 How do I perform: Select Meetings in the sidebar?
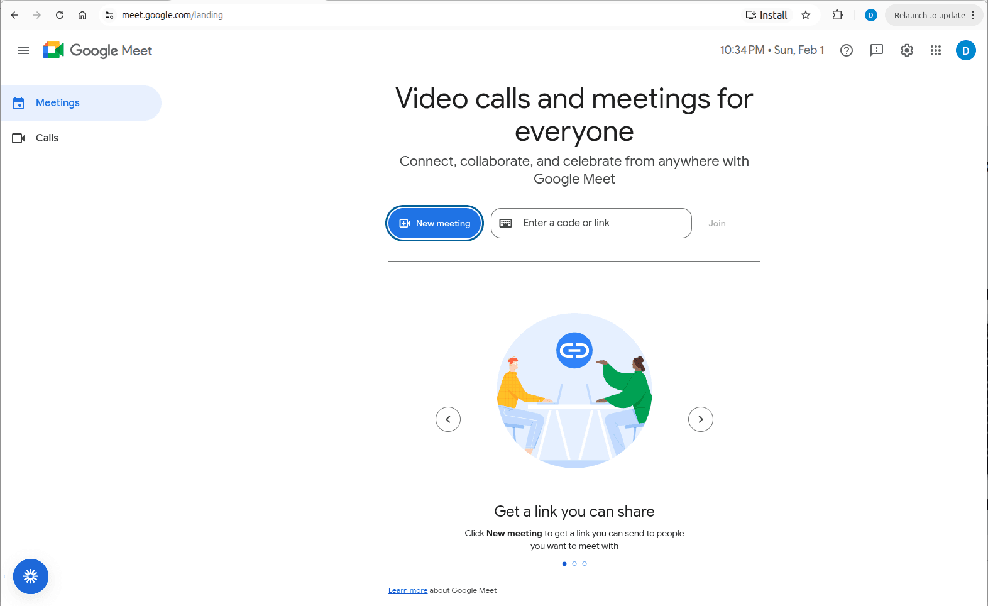(80, 103)
